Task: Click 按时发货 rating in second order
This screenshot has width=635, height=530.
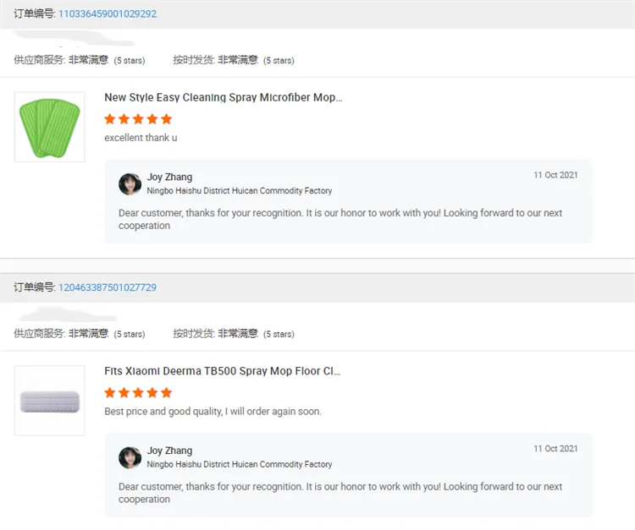Action: click(x=234, y=334)
